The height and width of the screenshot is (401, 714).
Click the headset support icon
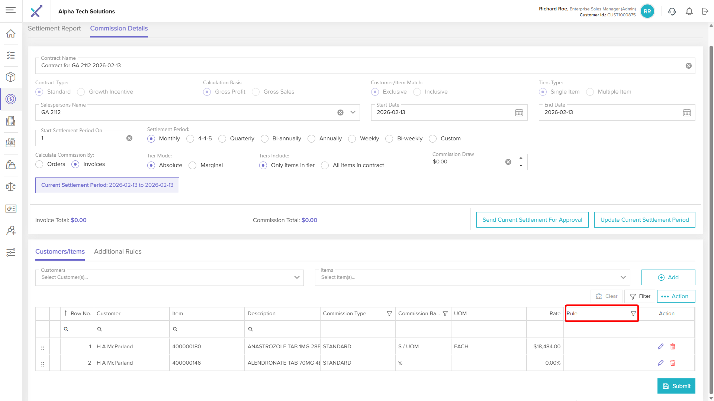672,12
